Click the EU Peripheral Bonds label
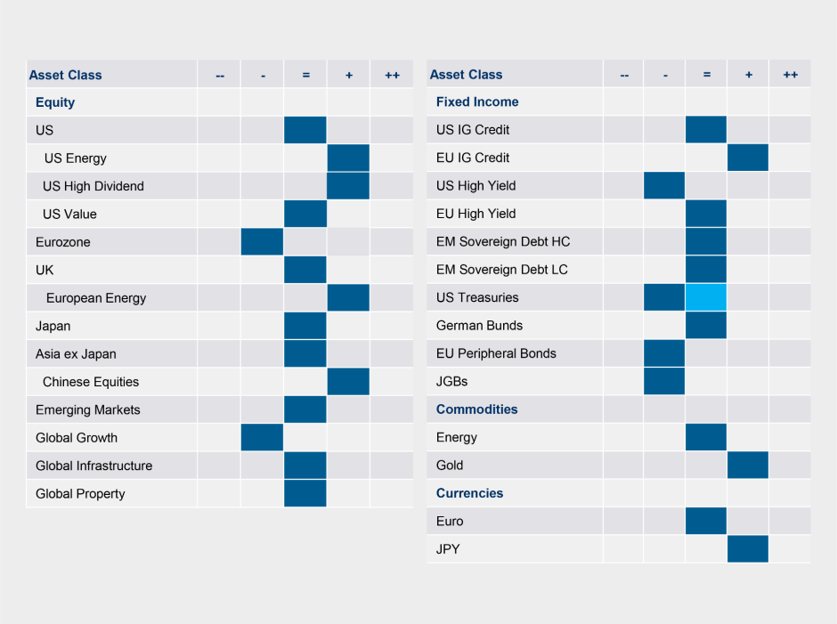837x624 pixels. (x=496, y=353)
